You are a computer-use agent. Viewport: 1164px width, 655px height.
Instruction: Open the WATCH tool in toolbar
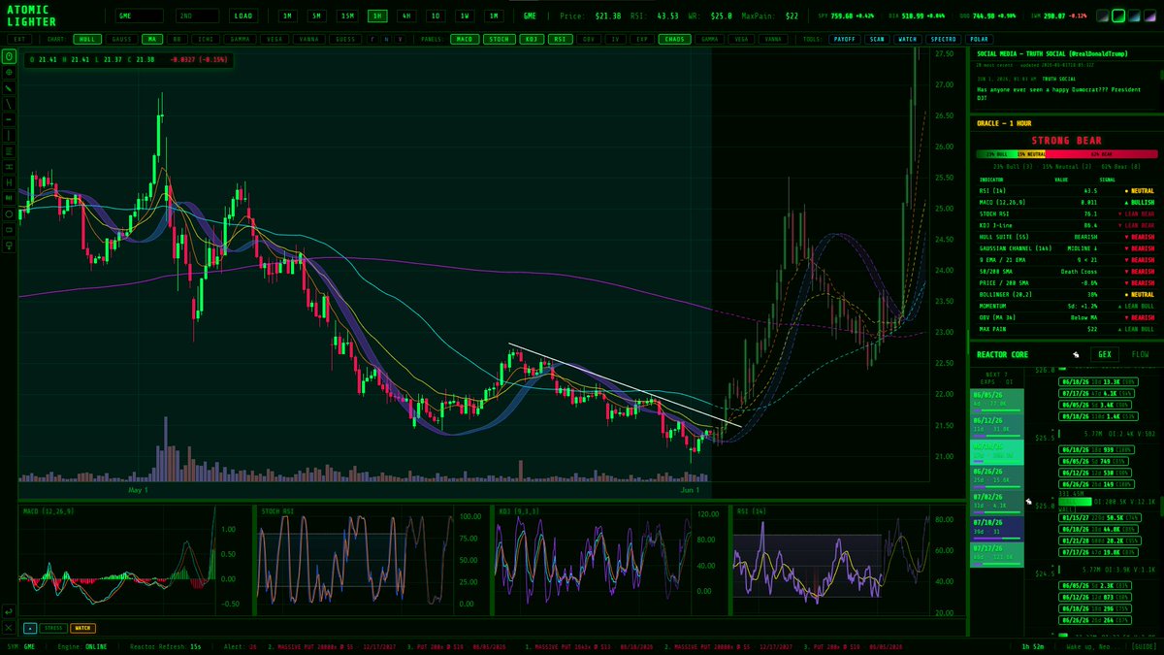908,39
